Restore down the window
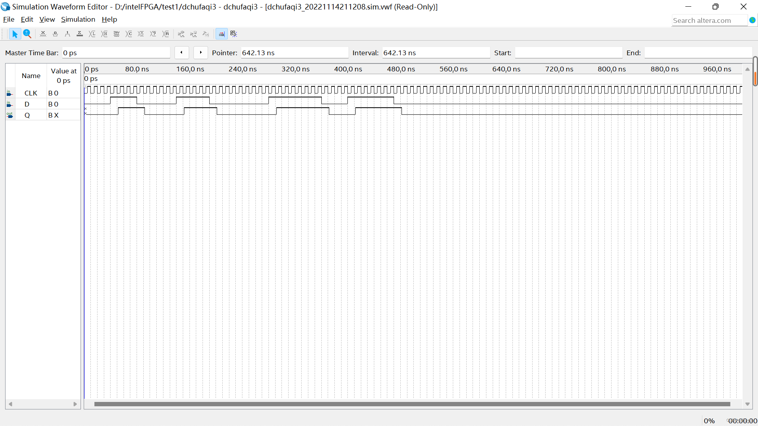The image size is (758, 426). (x=715, y=7)
